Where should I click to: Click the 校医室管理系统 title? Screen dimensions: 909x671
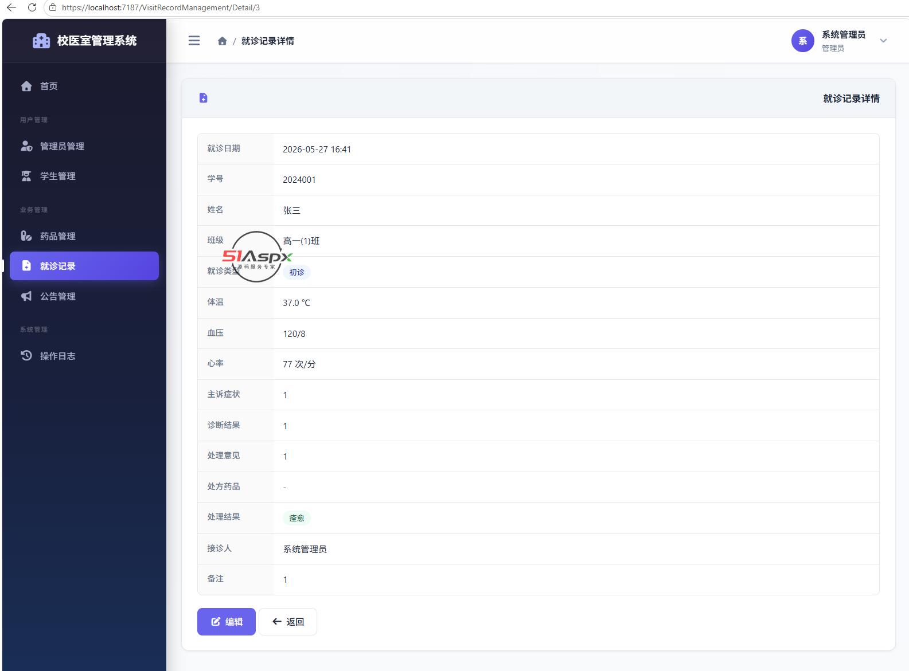(97, 41)
